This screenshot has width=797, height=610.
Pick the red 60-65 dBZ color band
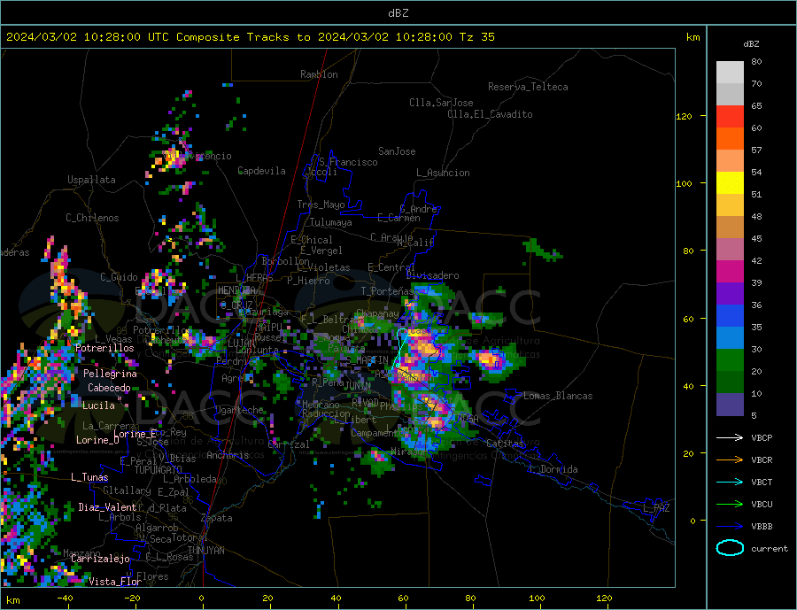(730, 116)
